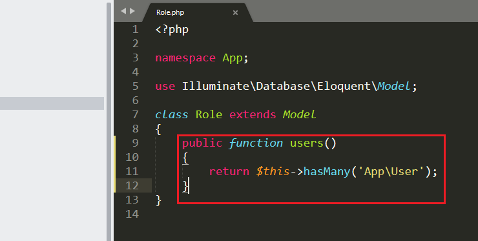Click the 'return' keyword
The image size is (478, 241).
click(x=229, y=171)
